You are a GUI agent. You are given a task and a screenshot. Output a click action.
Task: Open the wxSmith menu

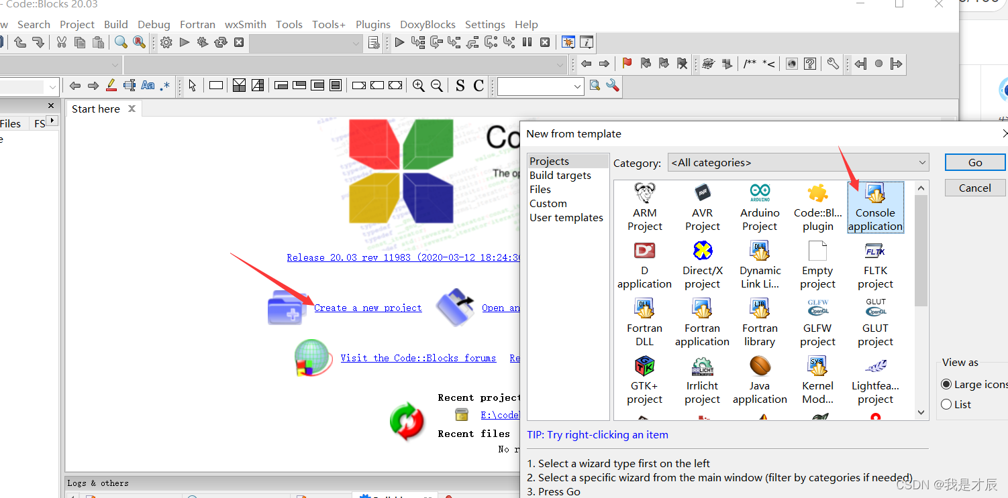[246, 24]
